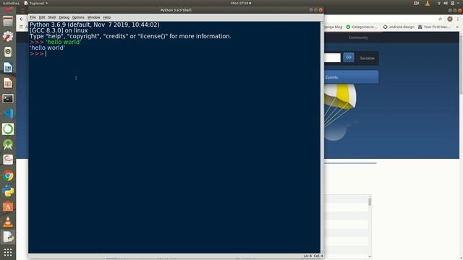Open the green circle app in dock
This screenshot has height=260, width=463.
tap(8, 129)
